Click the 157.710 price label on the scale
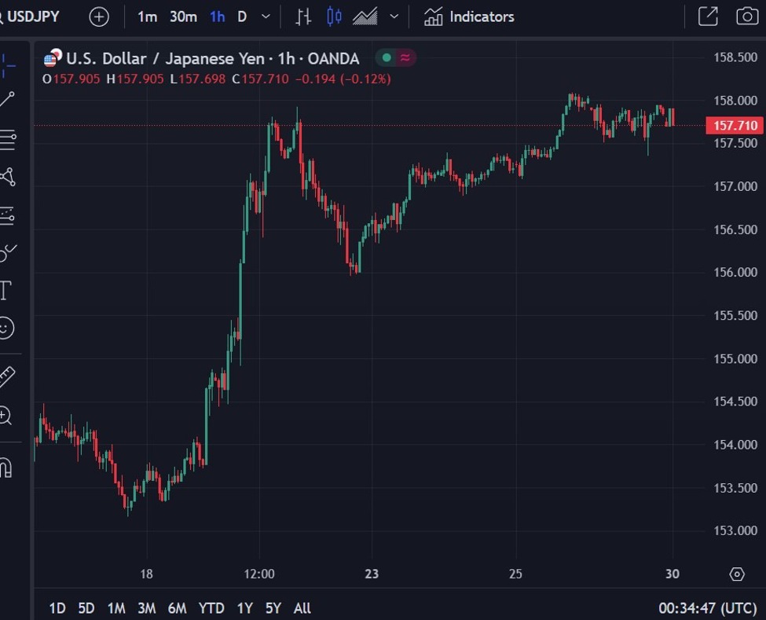766x620 pixels. tap(735, 126)
